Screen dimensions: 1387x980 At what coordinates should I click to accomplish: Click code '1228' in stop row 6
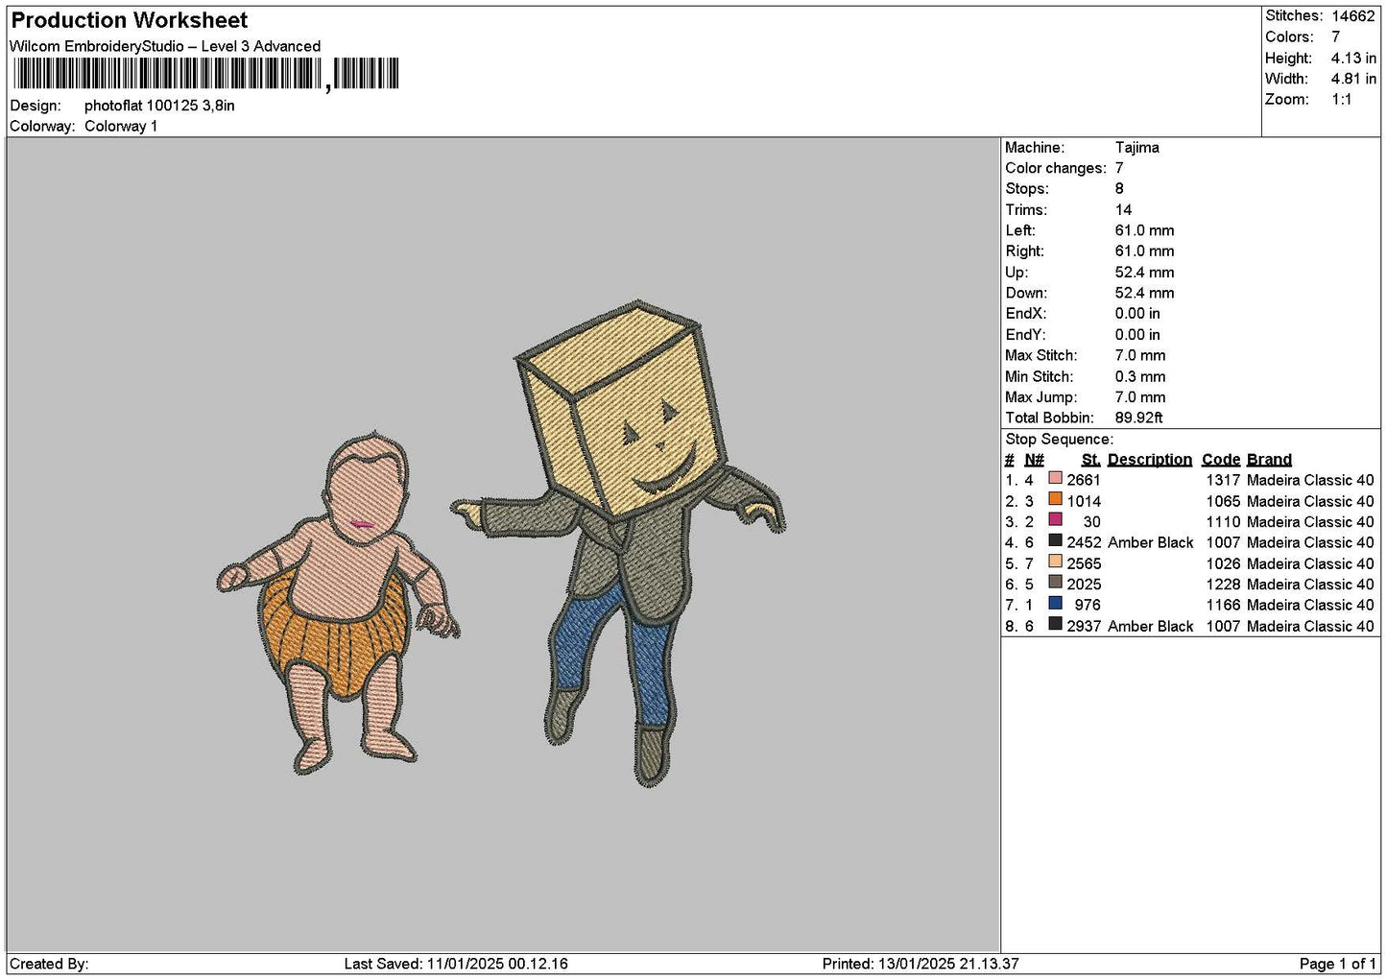pyautogui.click(x=1223, y=585)
